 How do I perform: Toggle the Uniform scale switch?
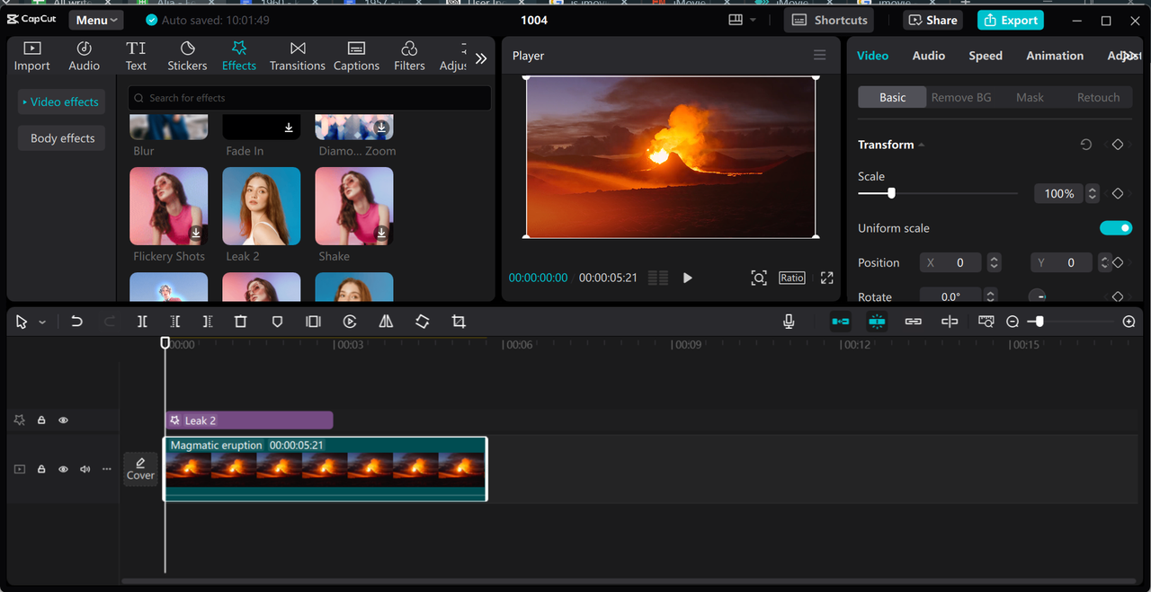click(x=1116, y=228)
